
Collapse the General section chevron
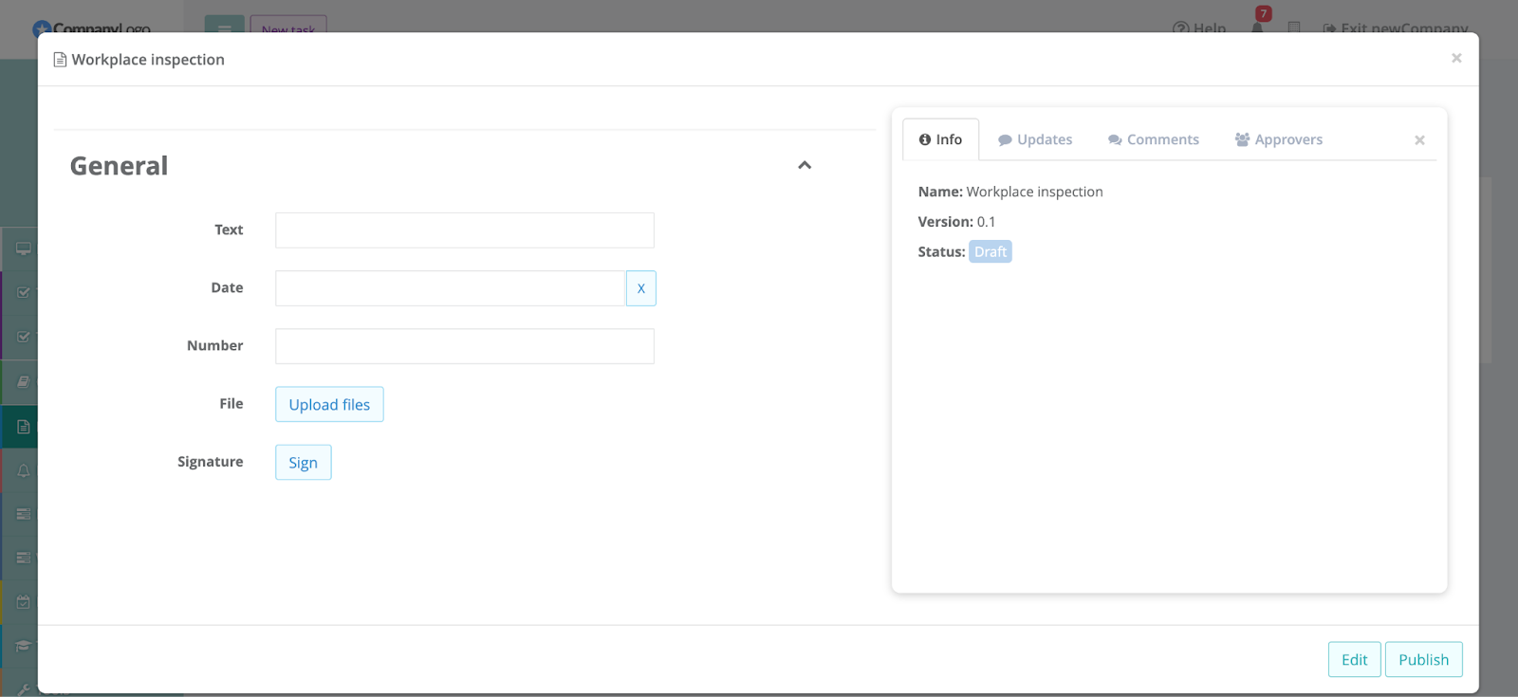805,165
